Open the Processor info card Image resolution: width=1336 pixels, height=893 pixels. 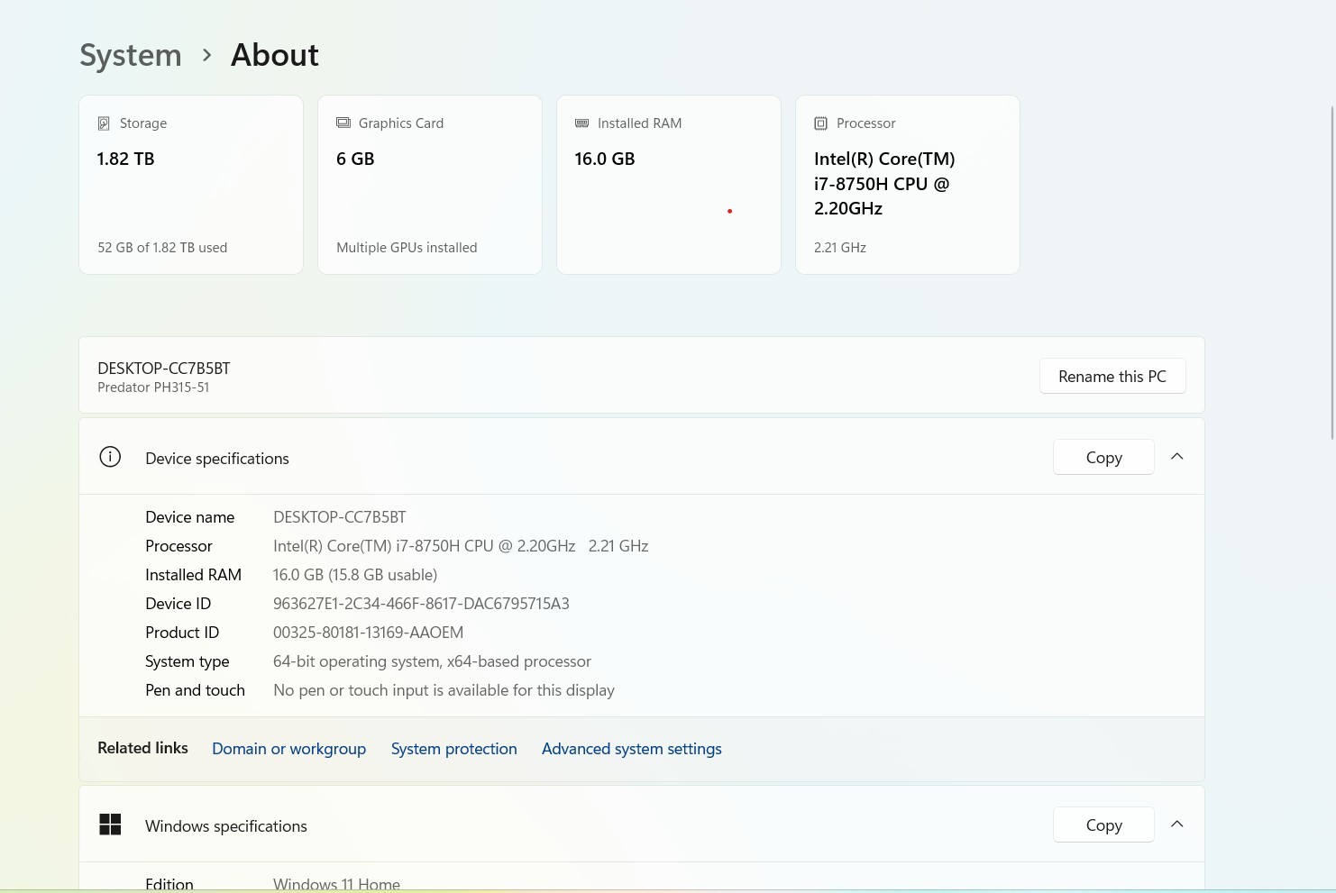pos(908,185)
